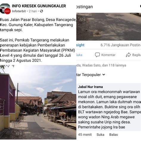This screenshot has height=141, width=141.
Task: Open the Wadas Sato and 118 others list
Action: point(101,65)
